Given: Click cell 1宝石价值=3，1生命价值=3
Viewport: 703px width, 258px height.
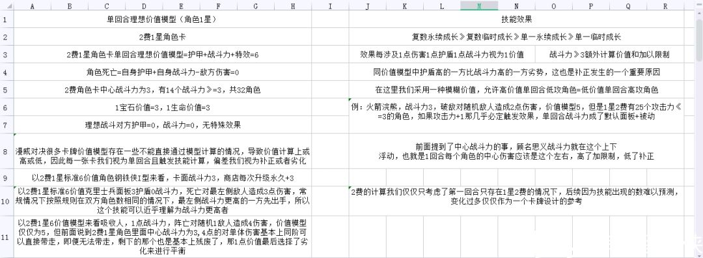Looking at the screenshot, I should pyautogui.click(x=162, y=107).
